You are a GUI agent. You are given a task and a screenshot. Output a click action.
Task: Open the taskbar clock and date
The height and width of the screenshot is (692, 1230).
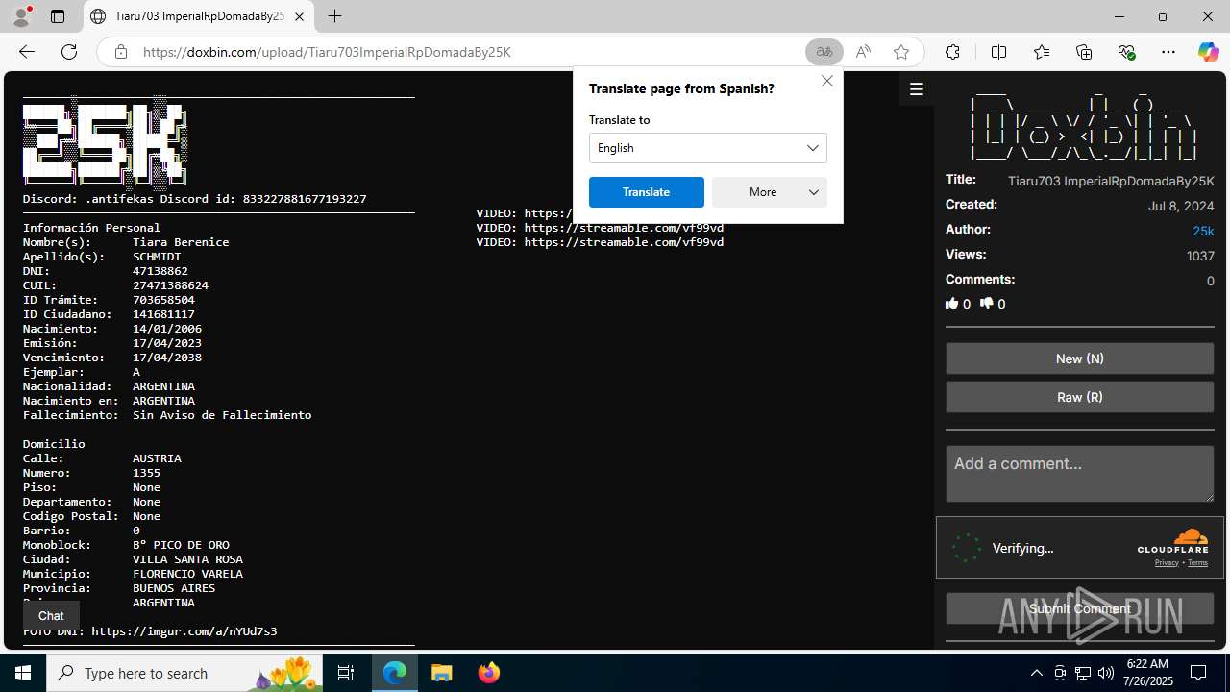coord(1147,673)
